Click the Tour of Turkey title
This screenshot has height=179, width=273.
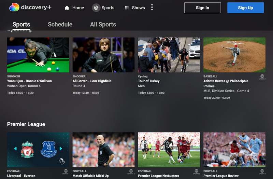[149, 81]
